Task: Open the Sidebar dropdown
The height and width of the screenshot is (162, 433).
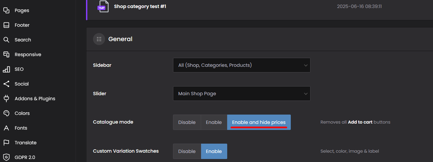Action: point(241,65)
